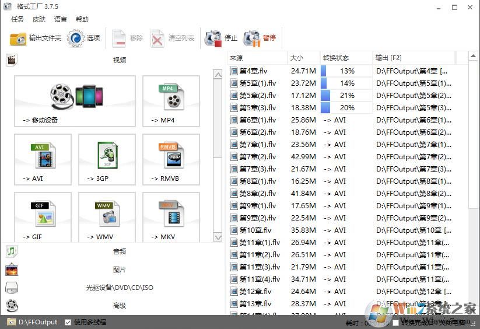Image resolution: width=480 pixels, height=329 pixels.
Task: Expand the DVD\CD\ISO device section
Action: (x=119, y=288)
